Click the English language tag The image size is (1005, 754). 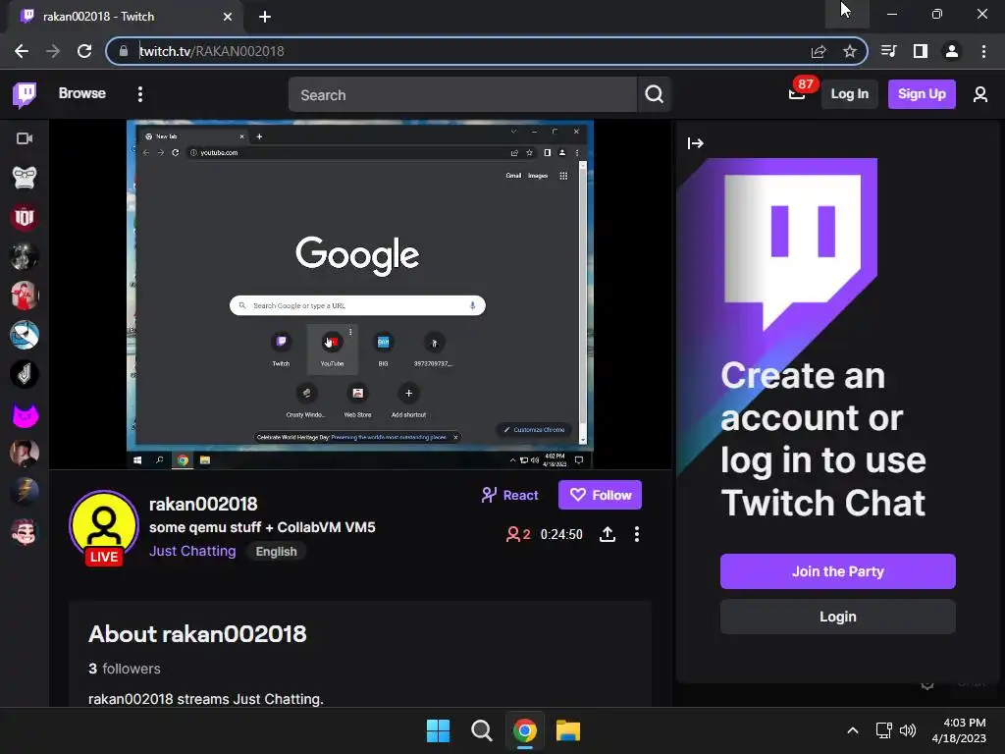(276, 552)
